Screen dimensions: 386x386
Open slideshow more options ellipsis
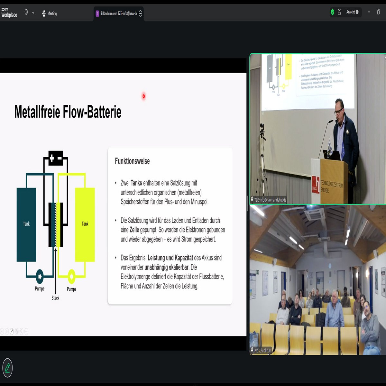[26, 331]
